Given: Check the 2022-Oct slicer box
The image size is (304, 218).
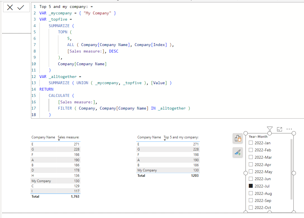Looking at the screenshot, I should point(251,208).
